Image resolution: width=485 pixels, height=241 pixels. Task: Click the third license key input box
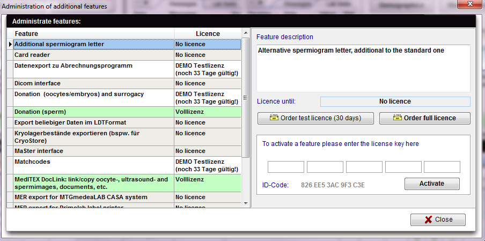(x=364, y=167)
